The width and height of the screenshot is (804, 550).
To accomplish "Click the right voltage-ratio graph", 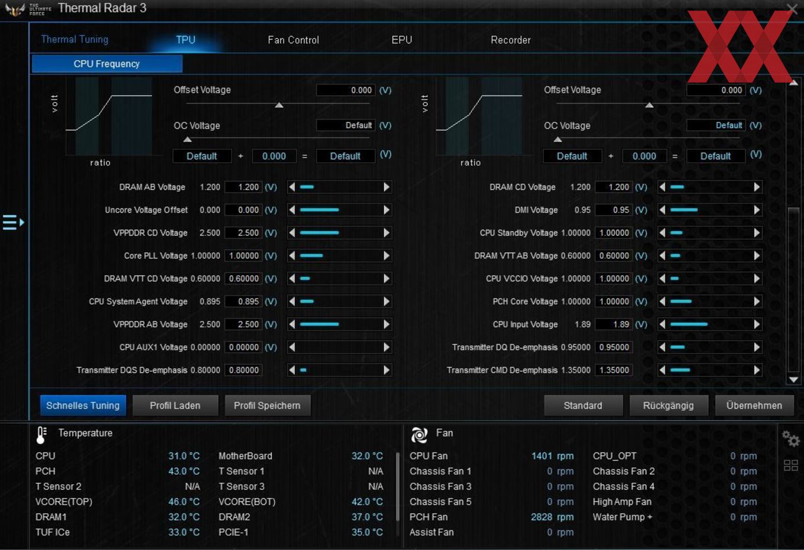I will [x=479, y=116].
